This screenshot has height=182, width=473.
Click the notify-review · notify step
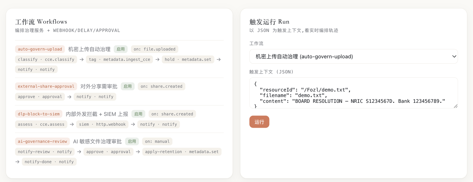click(45, 152)
